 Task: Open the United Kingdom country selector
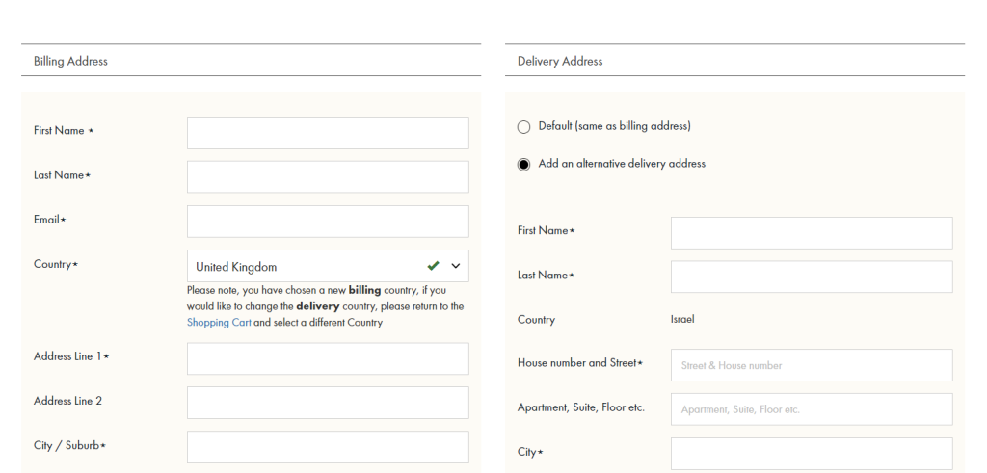pos(328,266)
